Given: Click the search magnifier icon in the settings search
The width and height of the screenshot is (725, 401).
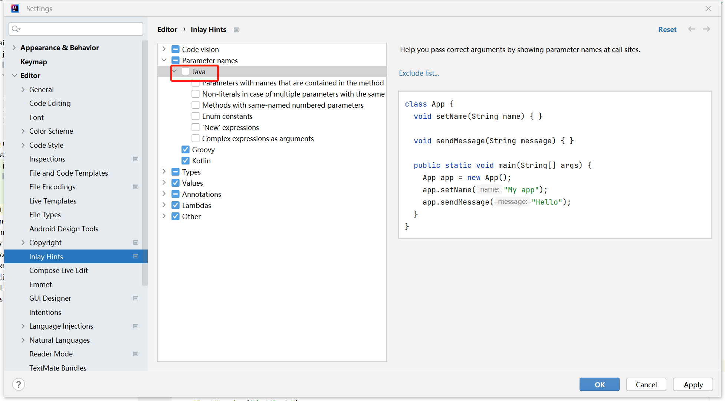Looking at the screenshot, I should click(x=16, y=29).
